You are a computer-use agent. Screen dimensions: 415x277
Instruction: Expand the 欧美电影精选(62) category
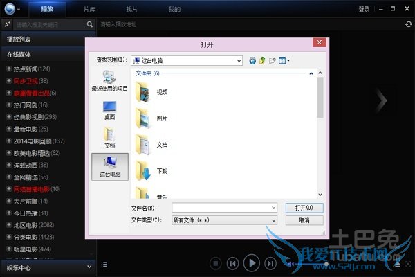pos(9,153)
